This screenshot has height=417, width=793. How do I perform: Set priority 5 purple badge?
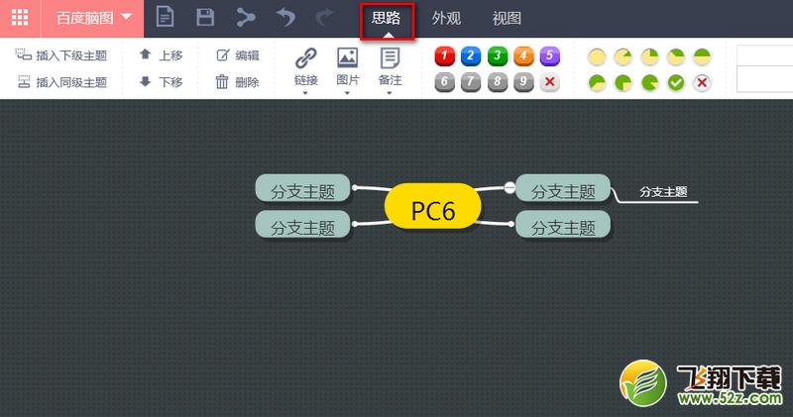click(550, 56)
